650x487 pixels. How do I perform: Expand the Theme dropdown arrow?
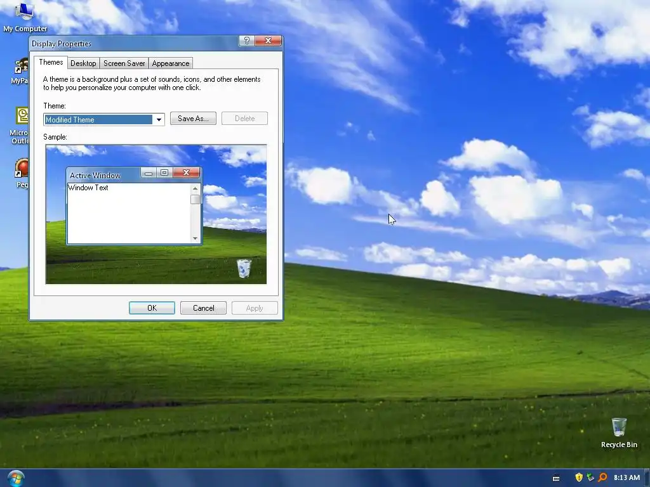tap(159, 120)
